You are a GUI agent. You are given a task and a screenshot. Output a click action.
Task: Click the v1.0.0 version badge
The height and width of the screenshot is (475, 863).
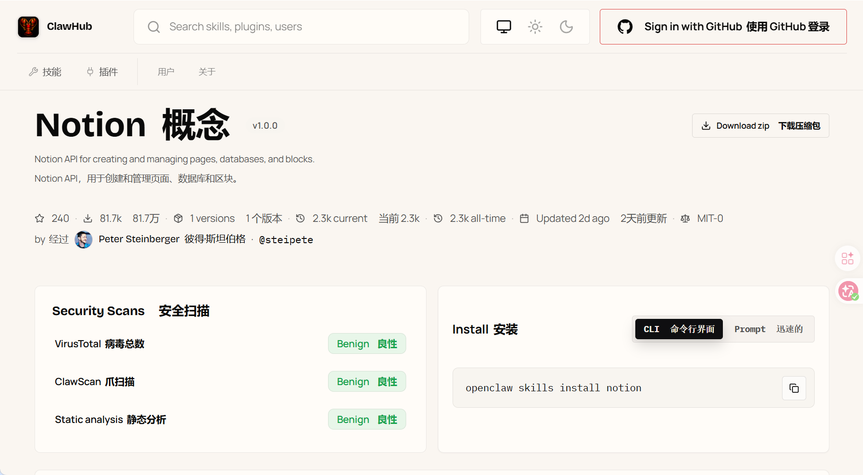pos(265,126)
